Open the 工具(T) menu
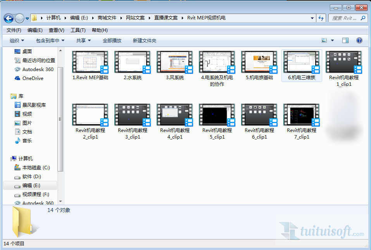Screen dimensions: 371x250 [78, 30]
